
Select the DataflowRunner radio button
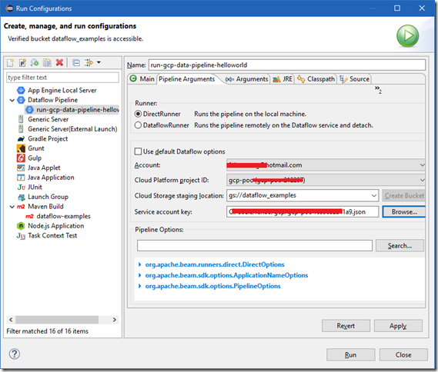pos(138,125)
